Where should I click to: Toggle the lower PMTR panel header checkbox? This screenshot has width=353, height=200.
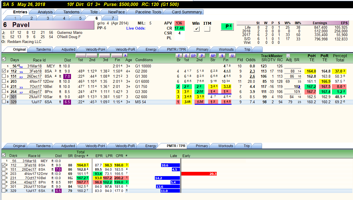(x=4, y=155)
